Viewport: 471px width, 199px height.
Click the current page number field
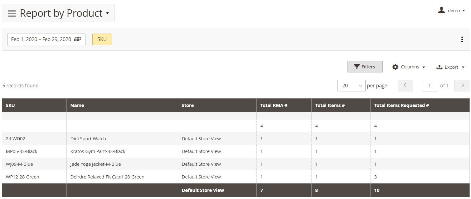[430, 86]
